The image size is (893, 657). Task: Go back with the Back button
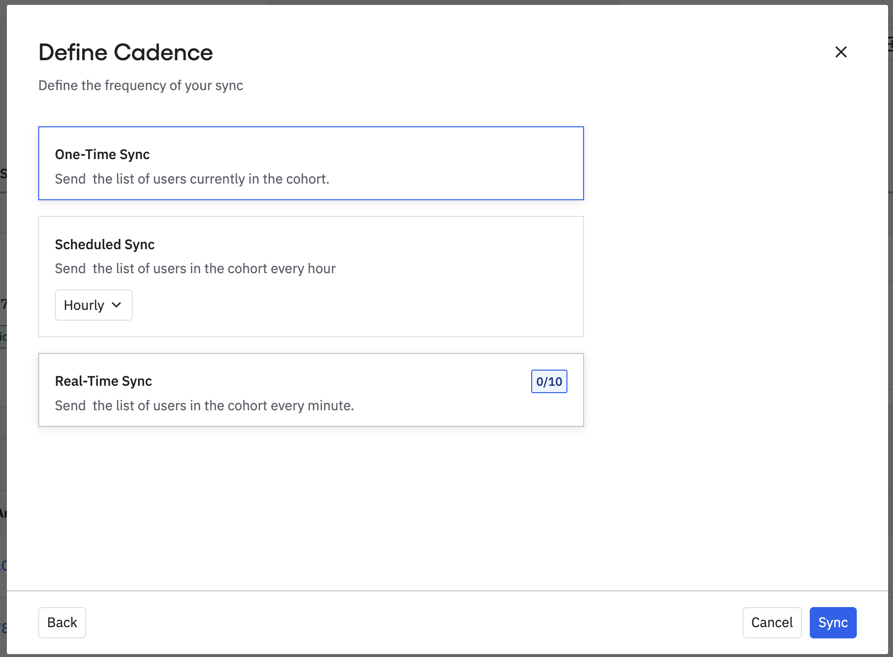pyautogui.click(x=62, y=622)
